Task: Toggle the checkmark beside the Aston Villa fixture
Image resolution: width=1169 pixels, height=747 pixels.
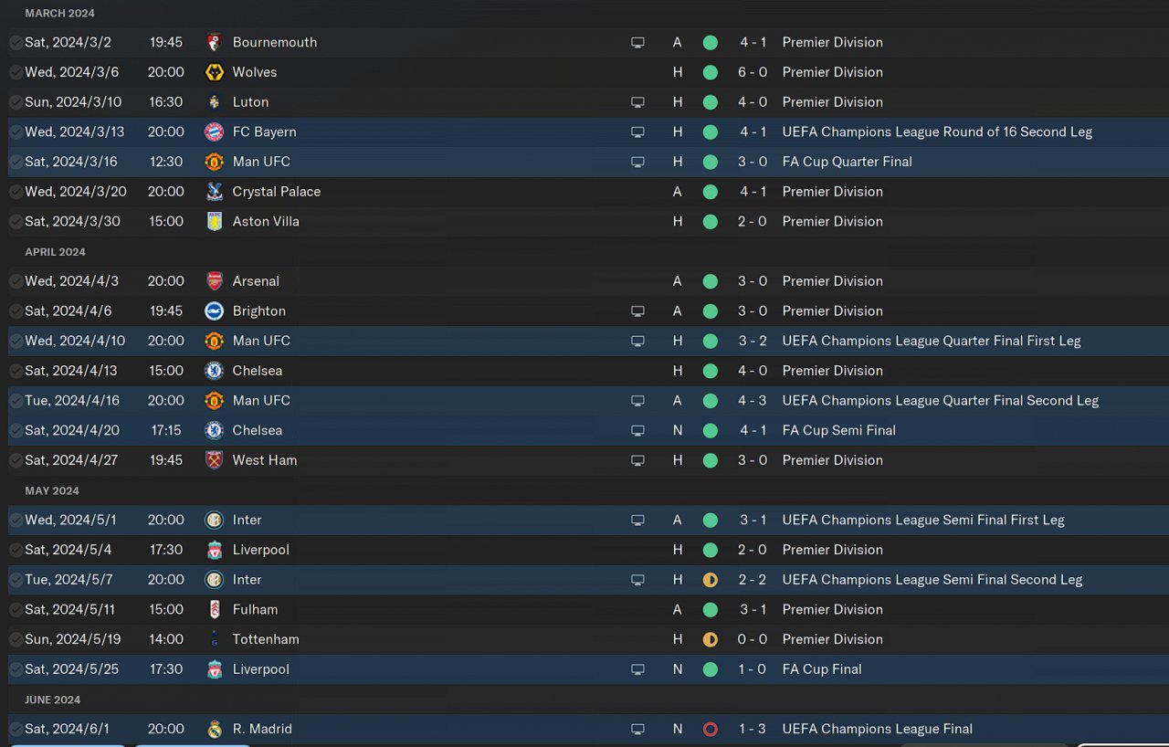Action: (16, 221)
